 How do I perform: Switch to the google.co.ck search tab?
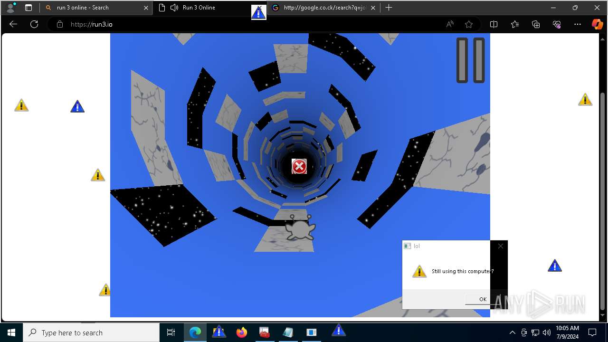(324, 8)
